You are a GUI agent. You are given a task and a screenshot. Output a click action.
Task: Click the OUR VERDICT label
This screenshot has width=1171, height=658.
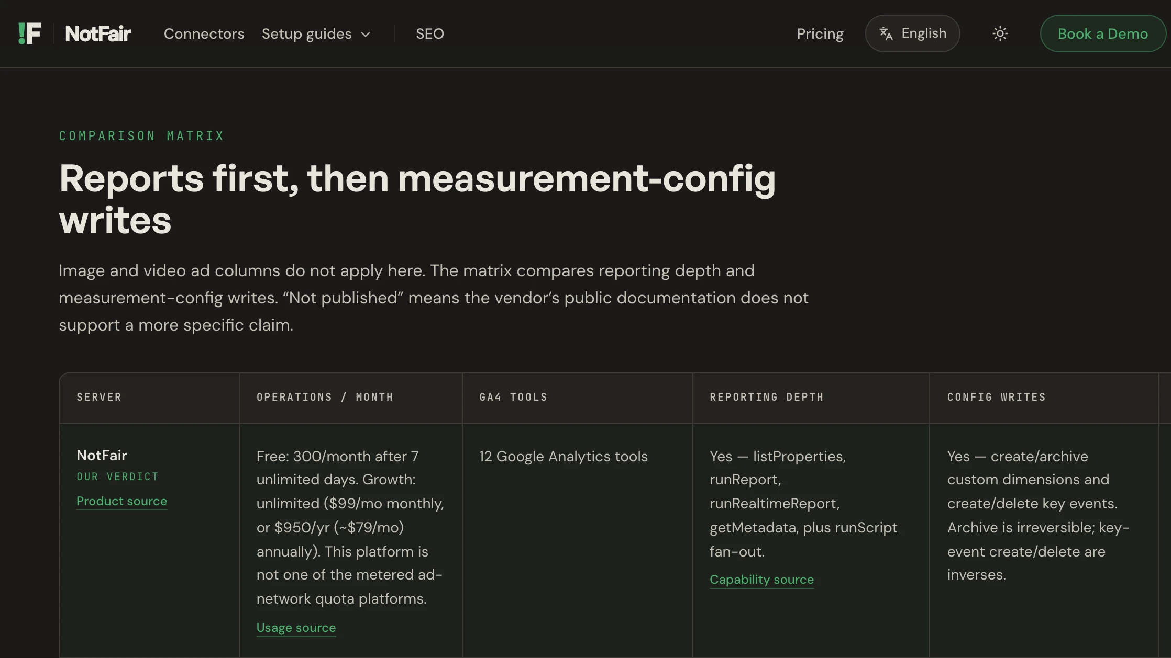tap(117, 477)
